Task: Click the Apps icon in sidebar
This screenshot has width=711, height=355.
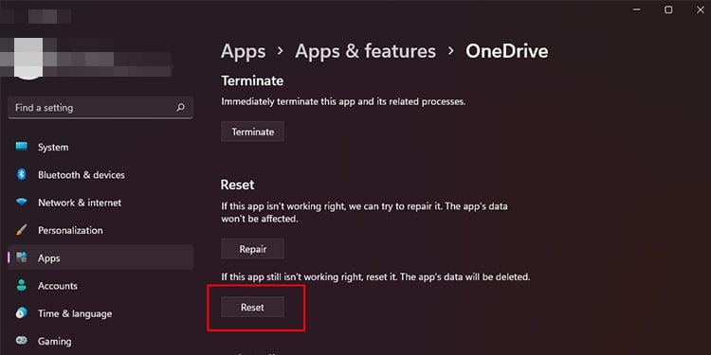Action: [21, 257]
